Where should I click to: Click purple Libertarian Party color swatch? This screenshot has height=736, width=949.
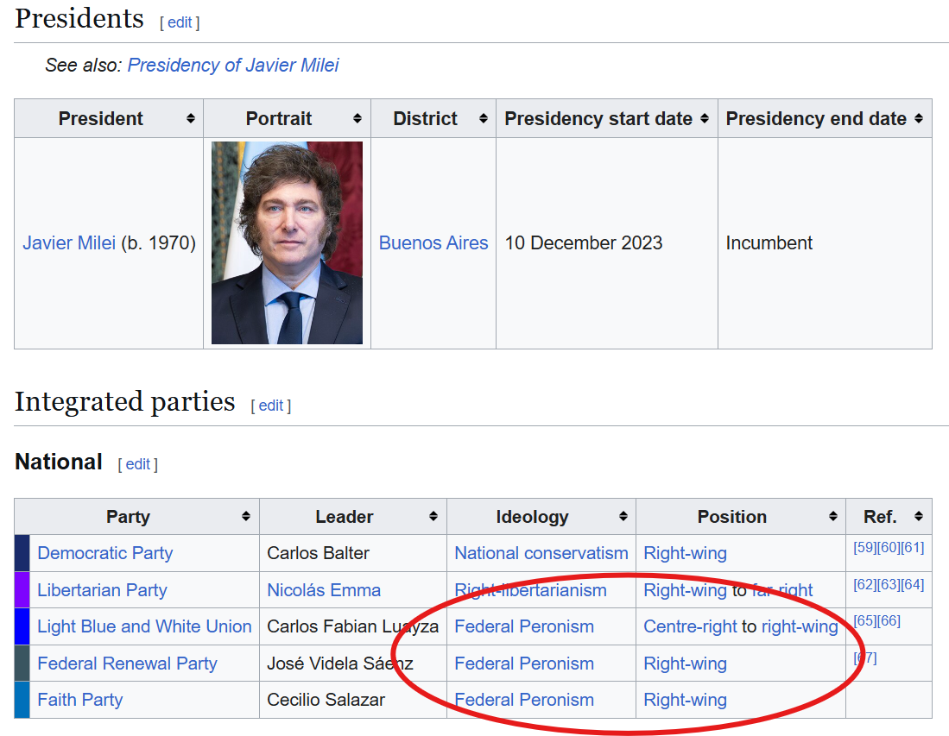22,589
